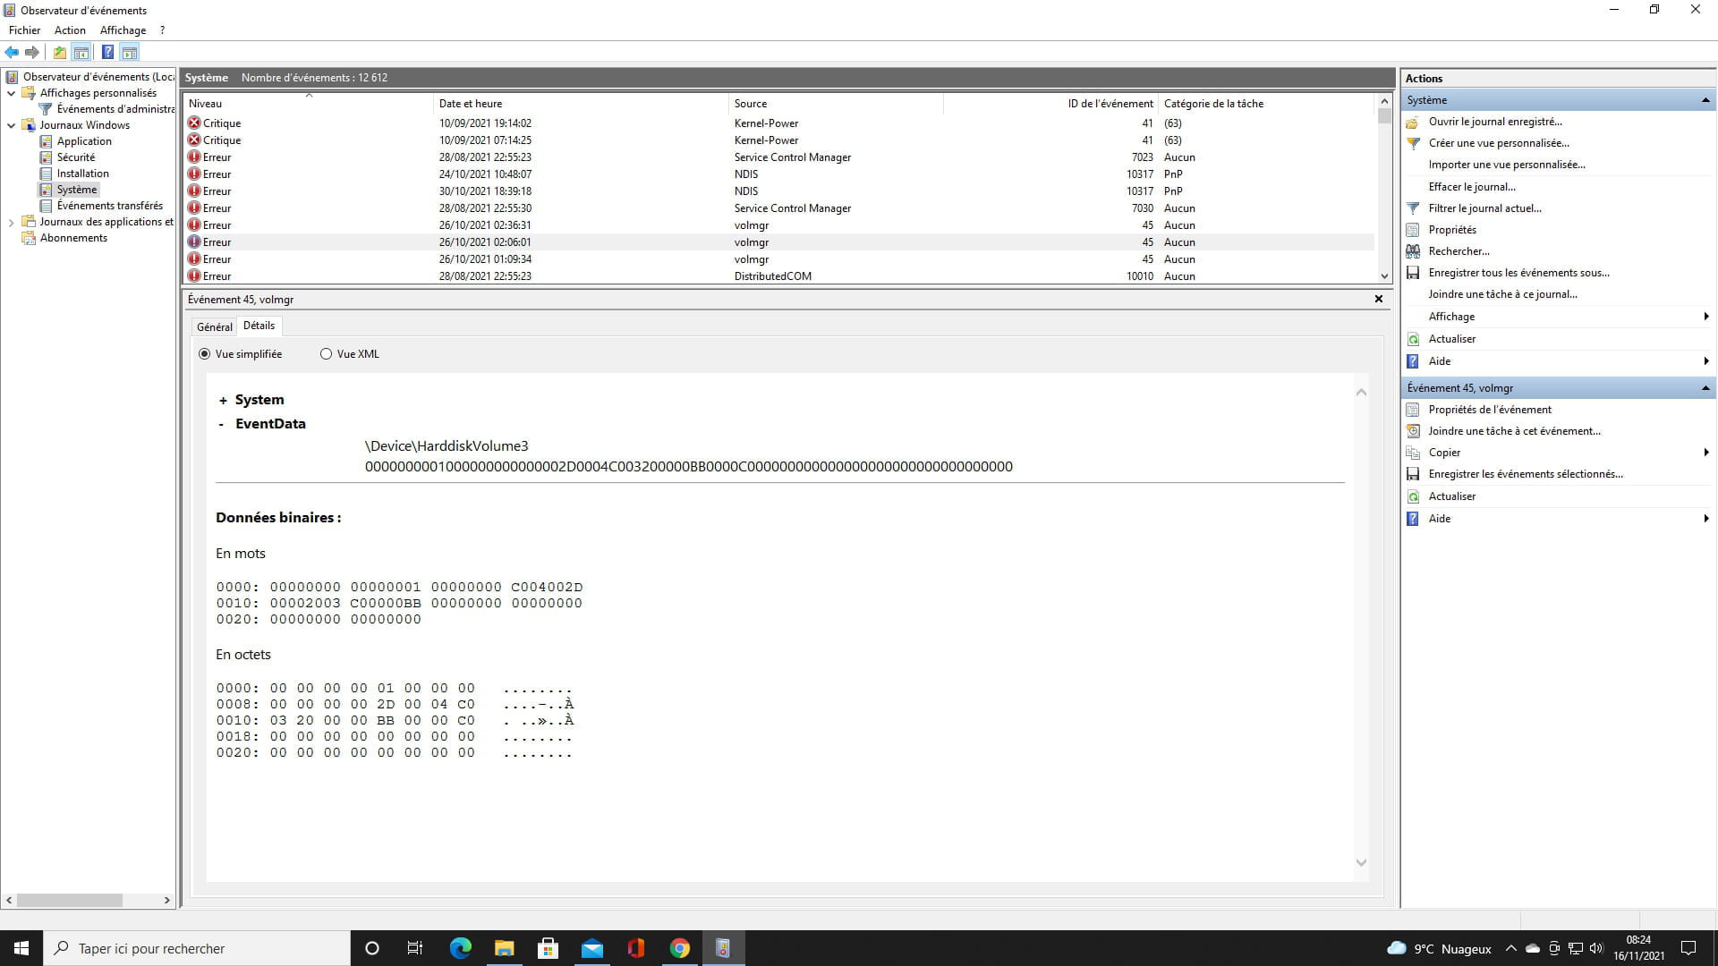The height and width of the screenshot is (966, 1718).
Task: Click the Copier icon in actions pane
Action: (1413, 453)
